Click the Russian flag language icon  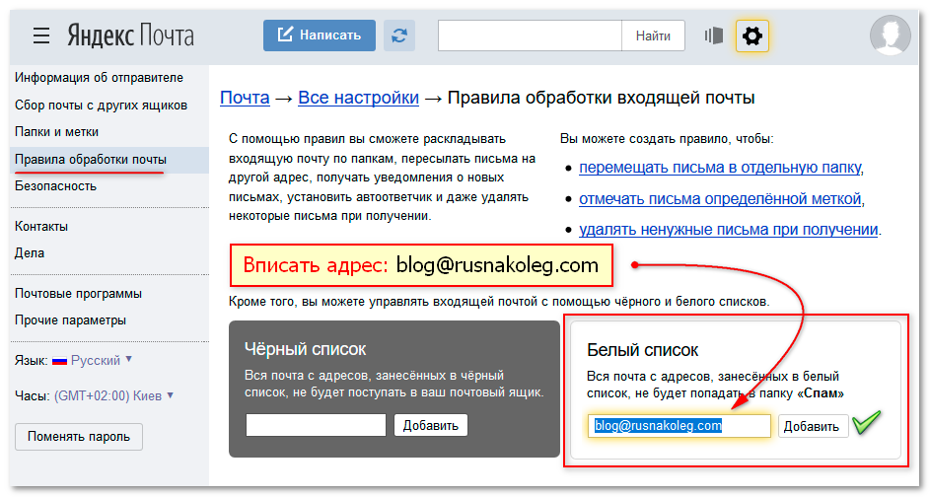59,361
